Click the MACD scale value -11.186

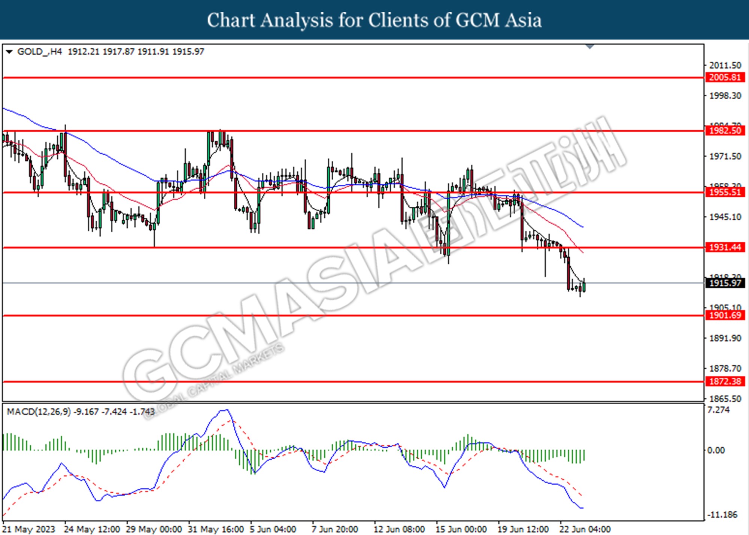click(722, 515)
